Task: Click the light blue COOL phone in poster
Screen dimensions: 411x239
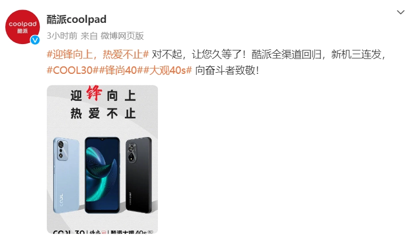Action: 66,175
